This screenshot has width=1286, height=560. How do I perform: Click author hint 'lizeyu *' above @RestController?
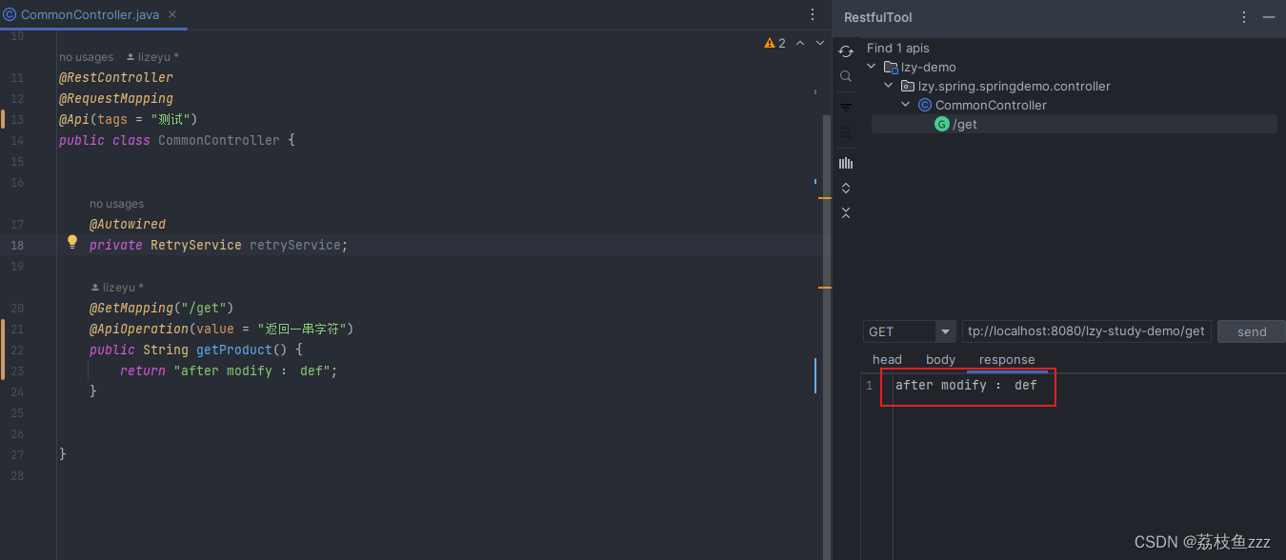pyautogui.click(x=152, y=57)
